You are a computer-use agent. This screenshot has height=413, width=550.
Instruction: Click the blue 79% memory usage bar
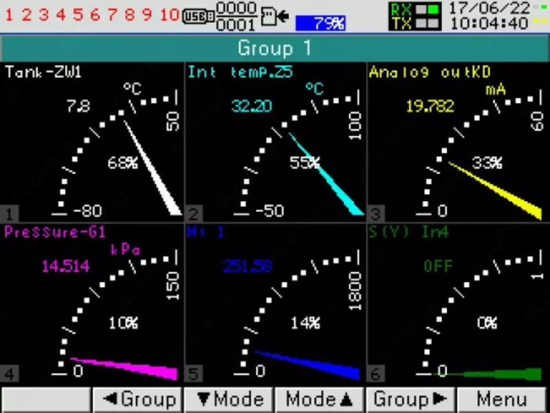320,23
